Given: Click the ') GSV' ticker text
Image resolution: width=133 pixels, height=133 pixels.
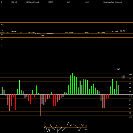Looking at the screenshot, I should point(87,2).
